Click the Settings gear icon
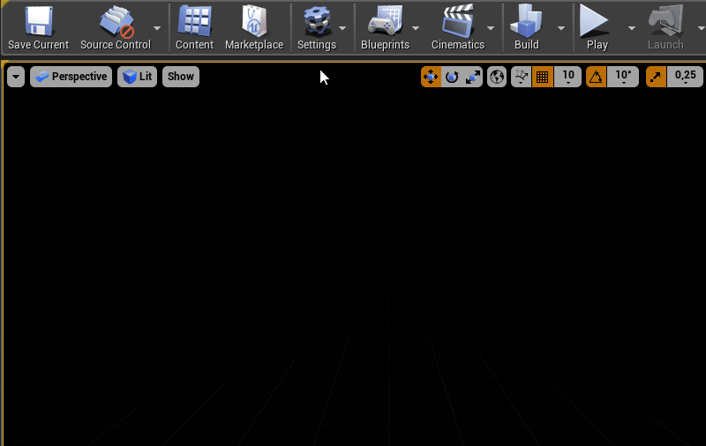The width and height of the screenshot is (706, 446). click(x=317, y=20)
